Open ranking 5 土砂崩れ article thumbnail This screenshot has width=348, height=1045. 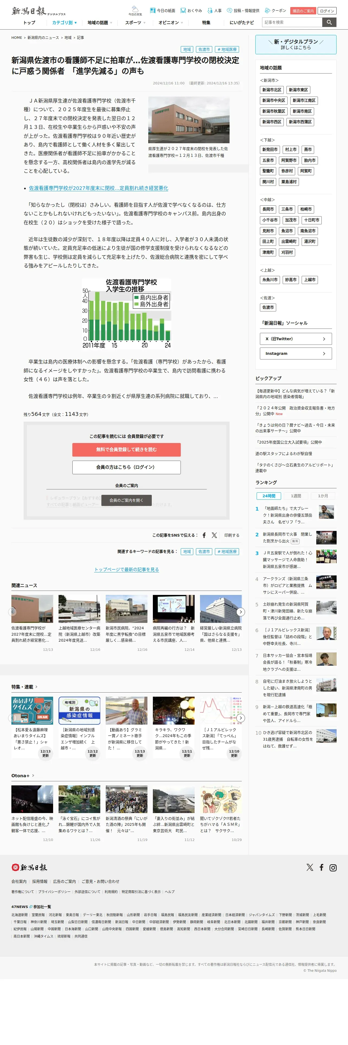326,607
